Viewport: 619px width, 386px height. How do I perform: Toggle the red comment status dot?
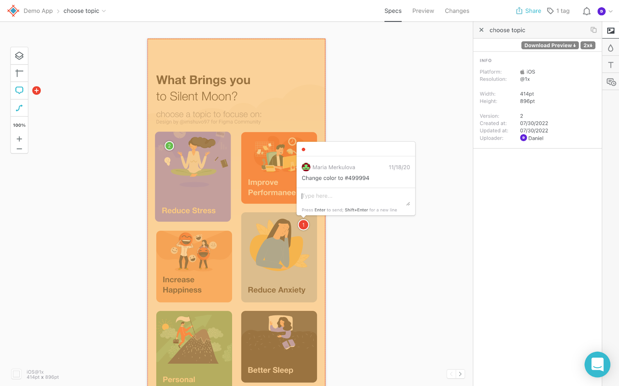(x=304, y=149)
